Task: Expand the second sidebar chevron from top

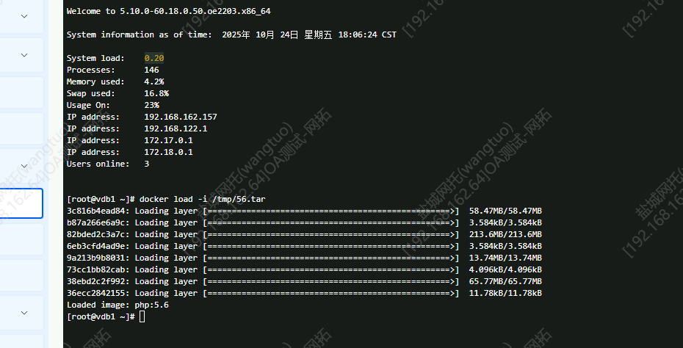Action: 24,55
